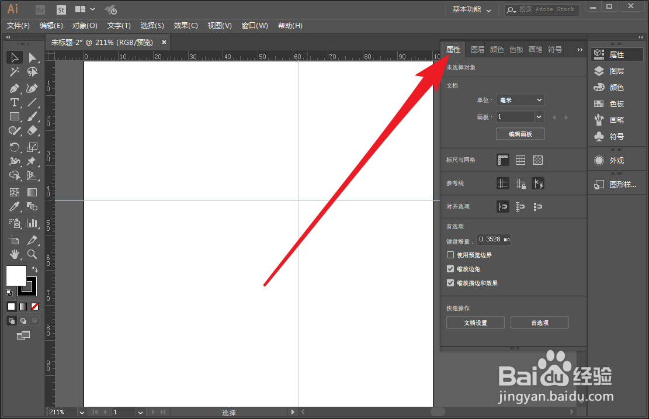Toggle smart guides button
Screen dimensions: 649x419
(x=537, y=183)
